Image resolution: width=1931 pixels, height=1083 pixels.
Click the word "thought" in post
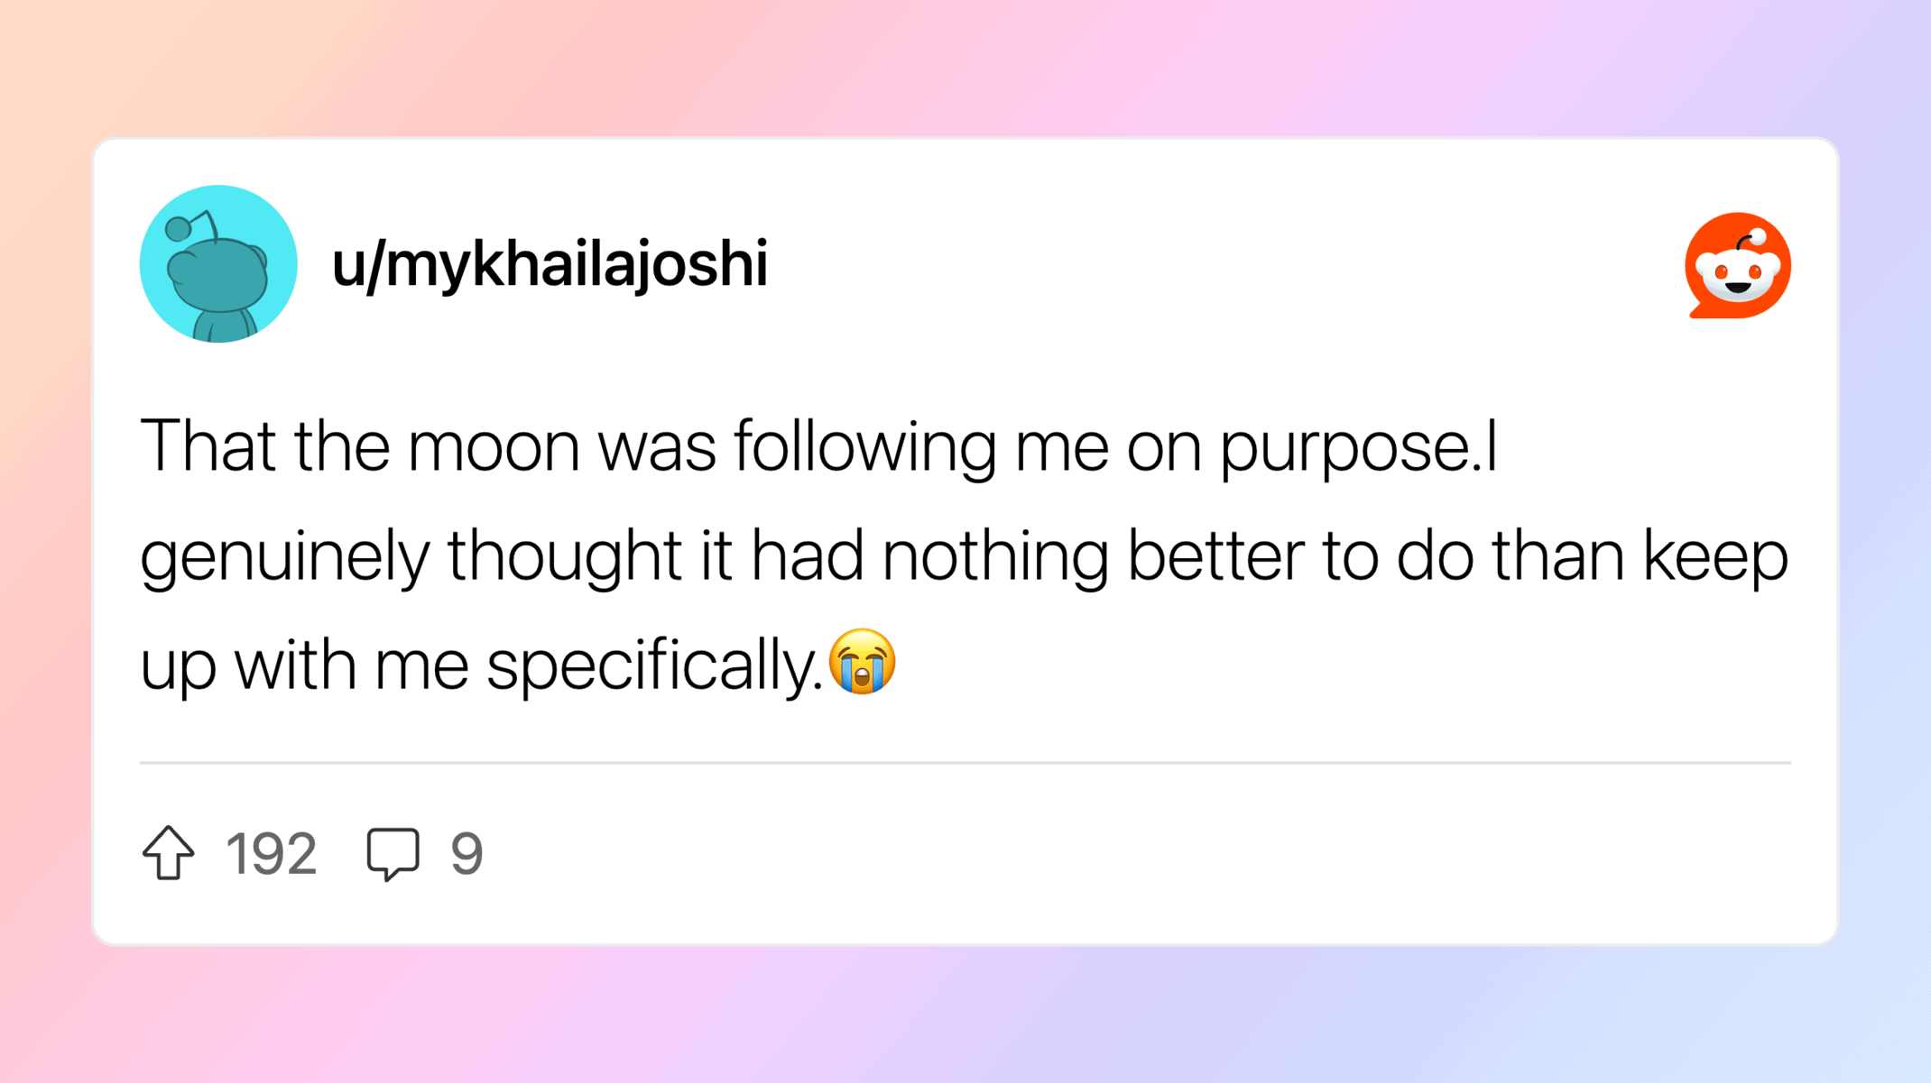[x=564, y=555]
